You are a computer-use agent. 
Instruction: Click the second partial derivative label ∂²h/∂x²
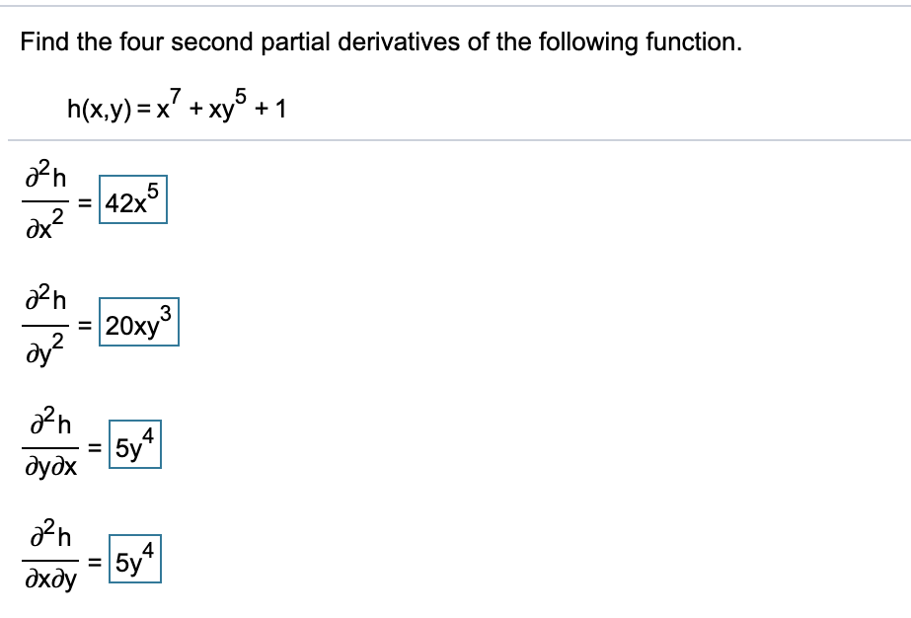click(x=44, y=201)
